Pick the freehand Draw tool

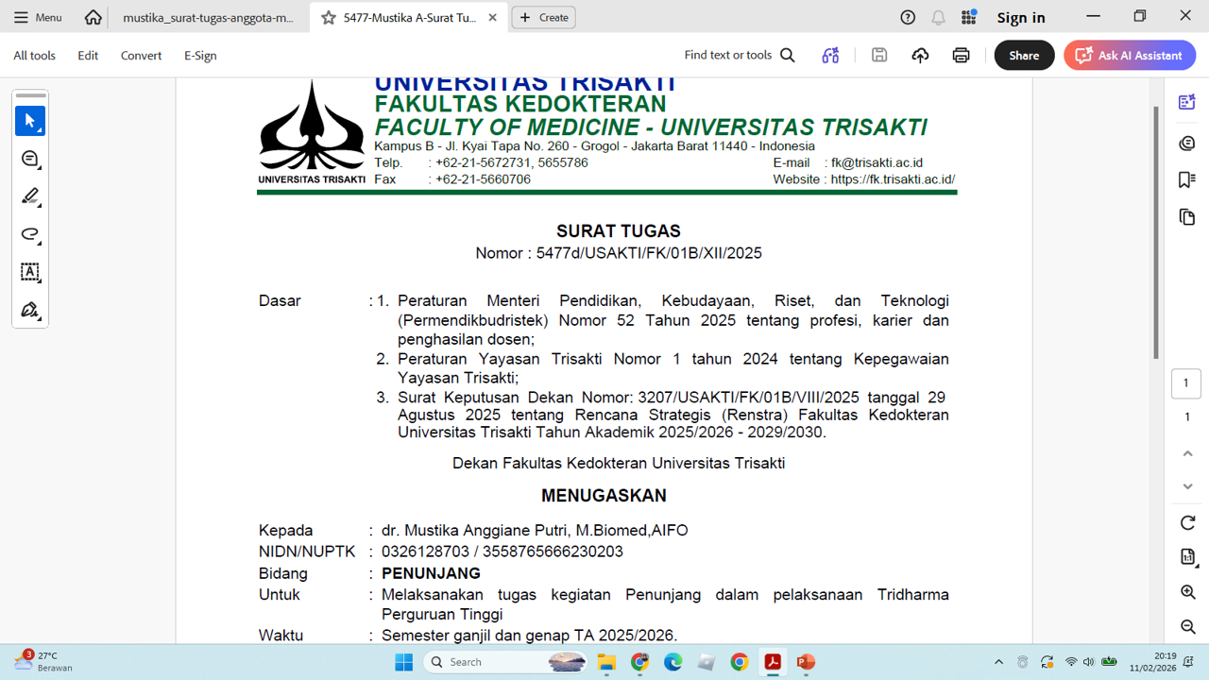point(30,234)
